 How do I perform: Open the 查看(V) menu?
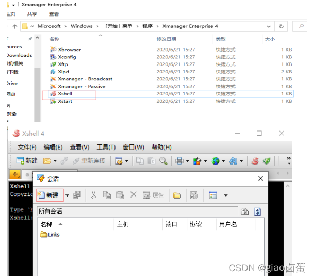click(x=79, y=148)
